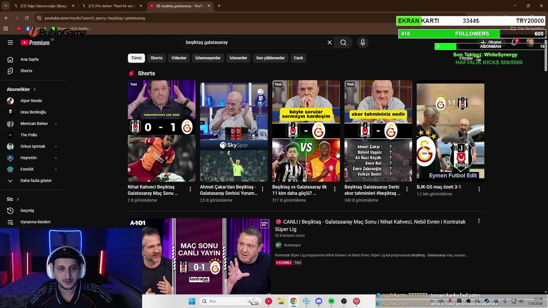Viewport: 548px width, 308px height.
Task: Go back with the browser back arrow
Action: (x=6, y=18)
